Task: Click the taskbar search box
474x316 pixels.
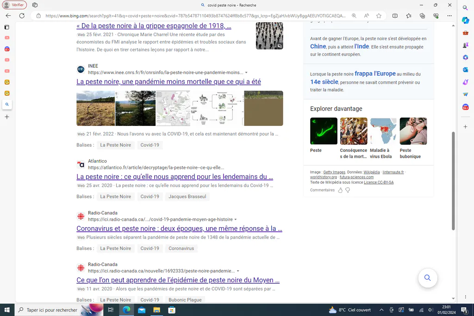Action: click(x=59, y=310)
